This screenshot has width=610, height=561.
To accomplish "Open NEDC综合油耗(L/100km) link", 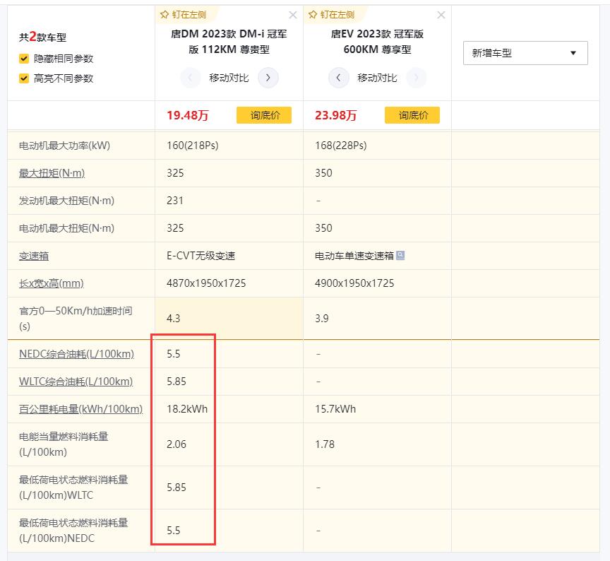I will point(77,353).
